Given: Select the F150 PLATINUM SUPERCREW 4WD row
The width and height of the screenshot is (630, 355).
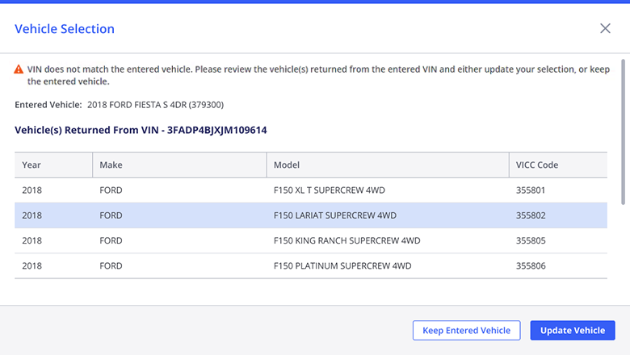Looking at the screenshot, I should 311,266.
